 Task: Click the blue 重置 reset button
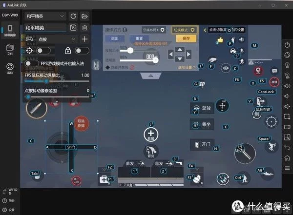coord(139,39)
